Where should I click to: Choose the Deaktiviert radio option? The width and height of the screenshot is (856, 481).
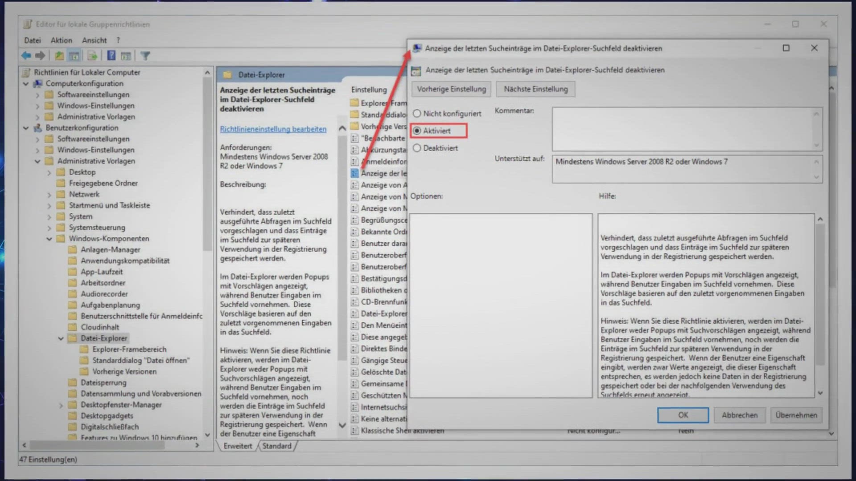(417, 148)
